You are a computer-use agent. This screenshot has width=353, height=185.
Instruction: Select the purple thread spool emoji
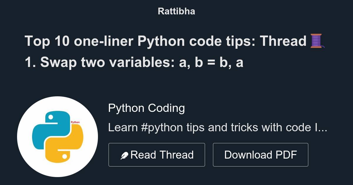tap(317, 41)
